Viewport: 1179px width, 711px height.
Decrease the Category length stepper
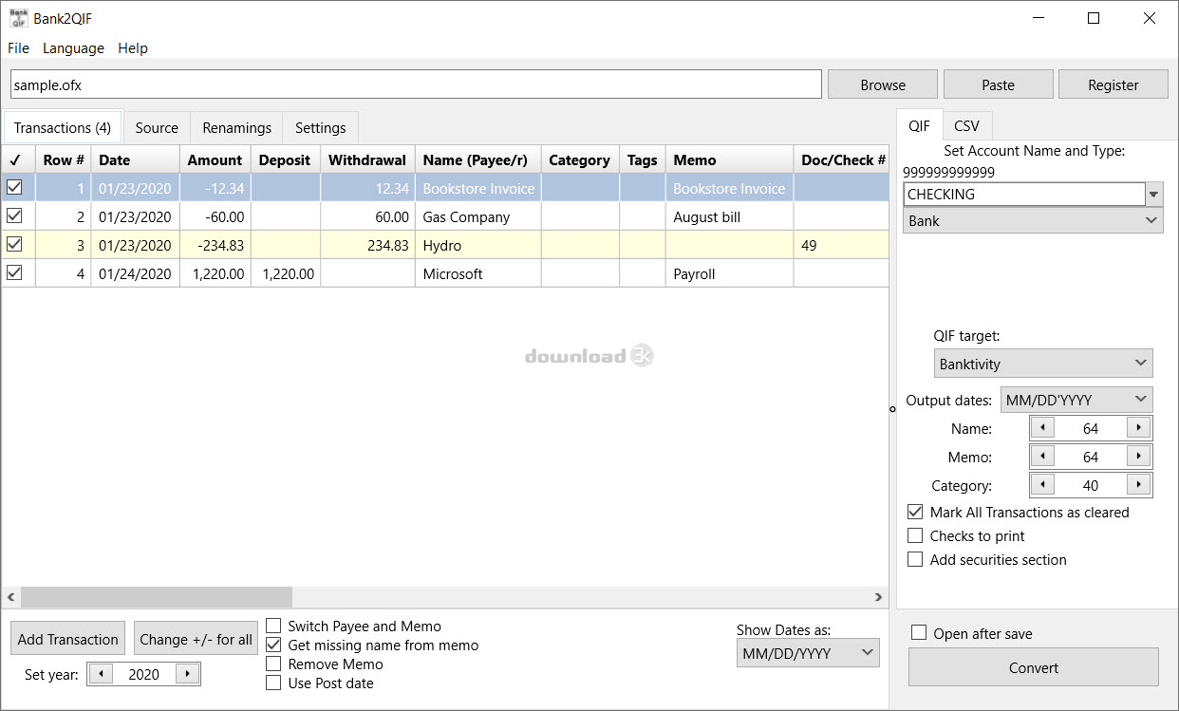pos(1042,485)
